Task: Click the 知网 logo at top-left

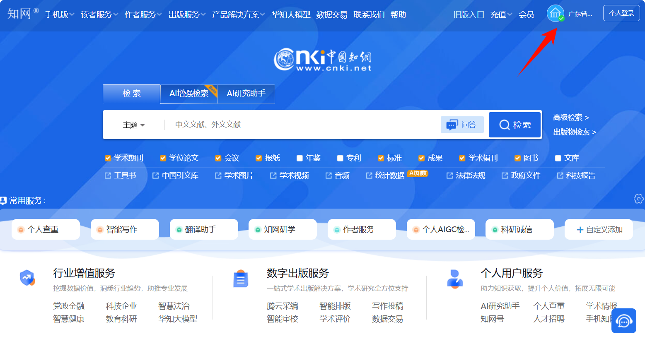Action: 23,14
